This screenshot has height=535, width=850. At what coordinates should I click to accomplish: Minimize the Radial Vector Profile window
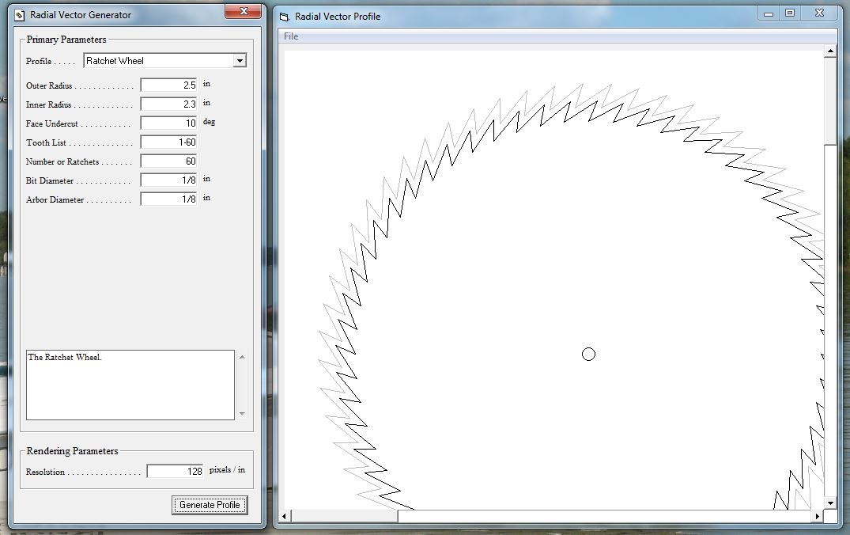pyautogui.click(x=768, y=13)
